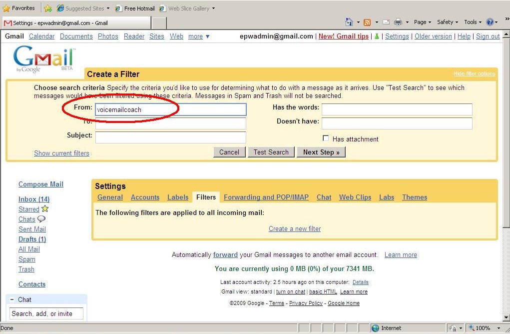The image size is (510, 334).
Task: Open the new blank browser tab button
Action: tap(159, 23)
